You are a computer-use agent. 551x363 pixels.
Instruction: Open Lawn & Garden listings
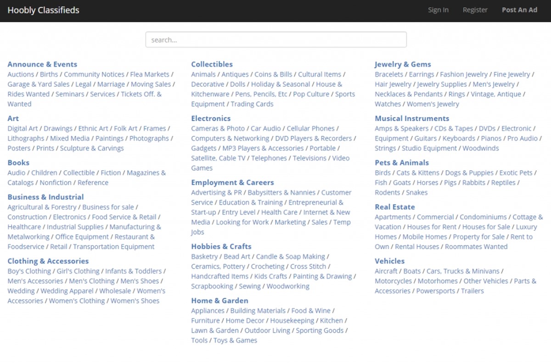(x=215, y=330)
